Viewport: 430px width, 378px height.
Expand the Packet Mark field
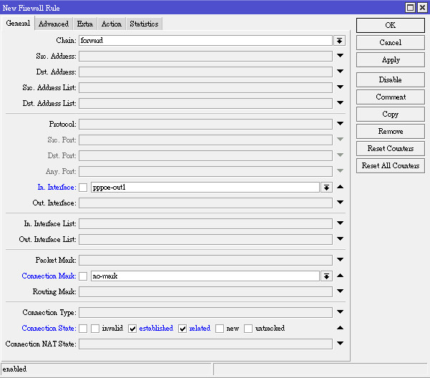pyautogui.click(x=340, y=259)
